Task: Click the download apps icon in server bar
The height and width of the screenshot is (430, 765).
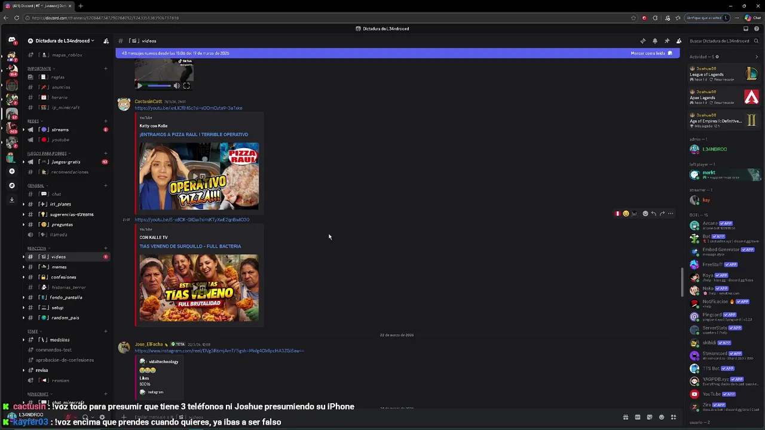Action: pos(11,200)
